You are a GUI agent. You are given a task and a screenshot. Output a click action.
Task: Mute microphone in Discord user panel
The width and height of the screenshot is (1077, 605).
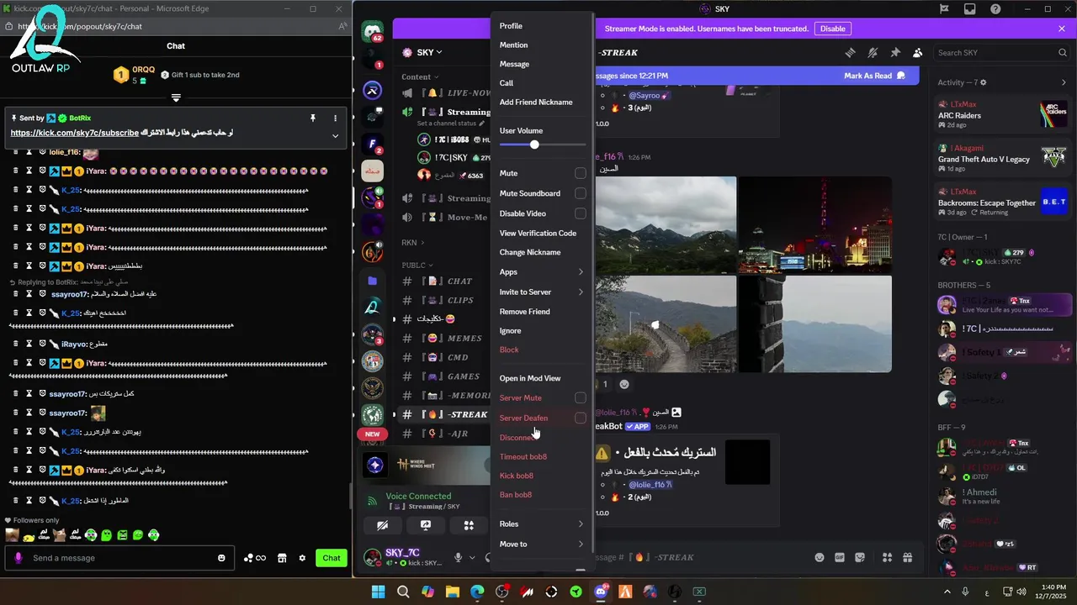click(x=459, y=557)
